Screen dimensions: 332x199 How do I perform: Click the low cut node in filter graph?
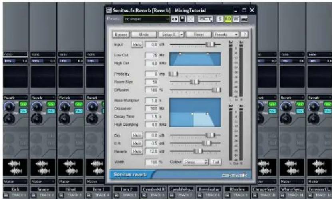click(x=180, y=54)
